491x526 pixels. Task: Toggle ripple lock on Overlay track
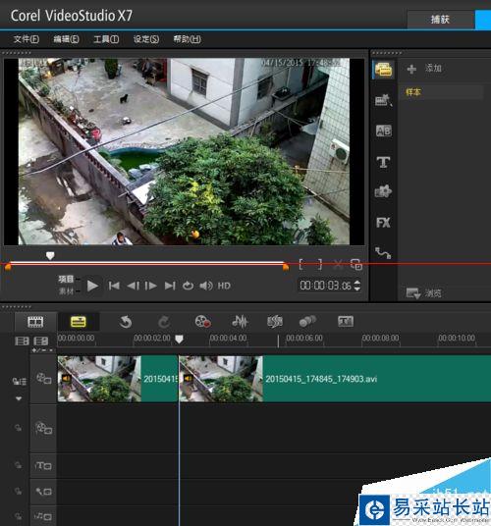[18, 428]
